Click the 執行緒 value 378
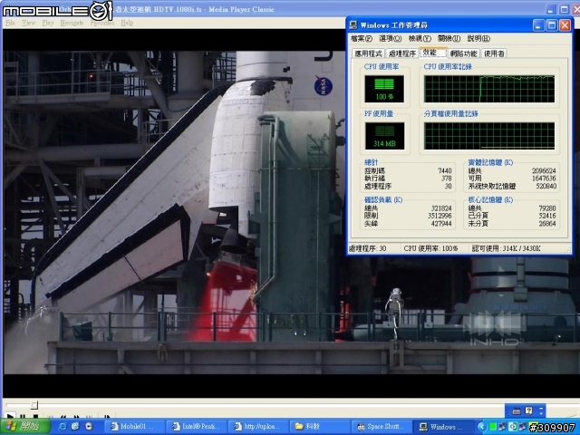Screen dimensions: 580x435 [x=447, y=179]
